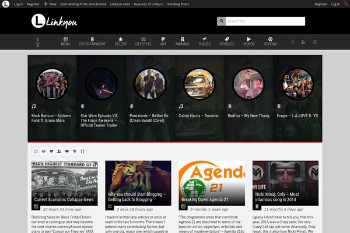Open the Entertainment category

tap(92, 42)
